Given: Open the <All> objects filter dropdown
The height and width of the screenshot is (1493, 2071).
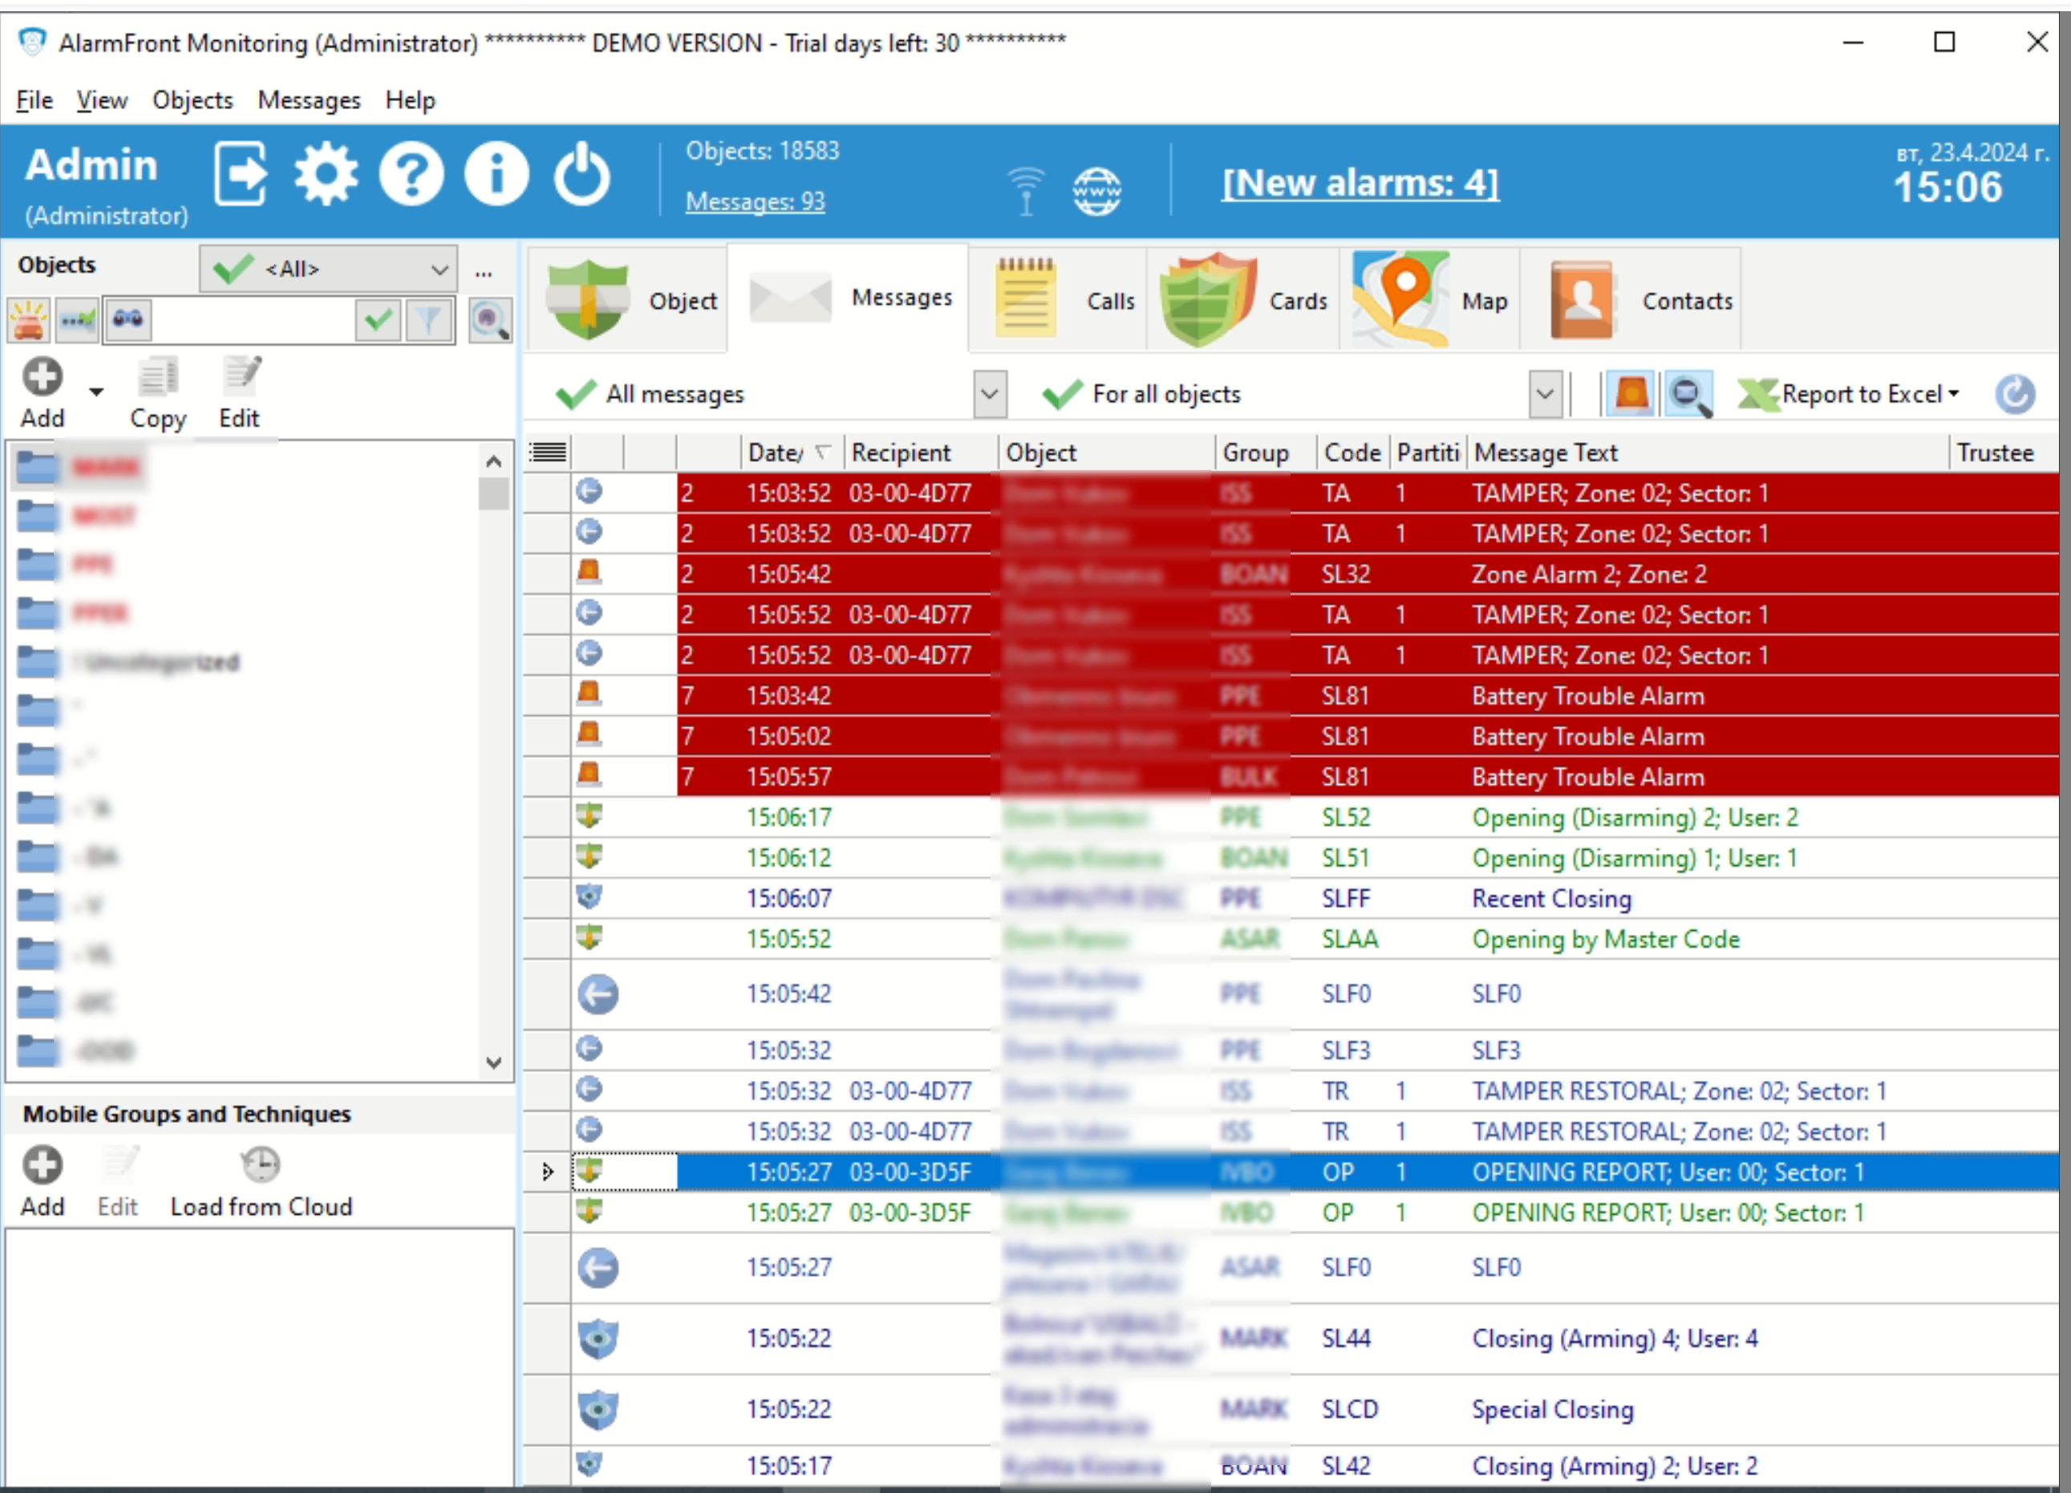Looking at the screenshot, I should pyautogui.click(x=328, y=269).
